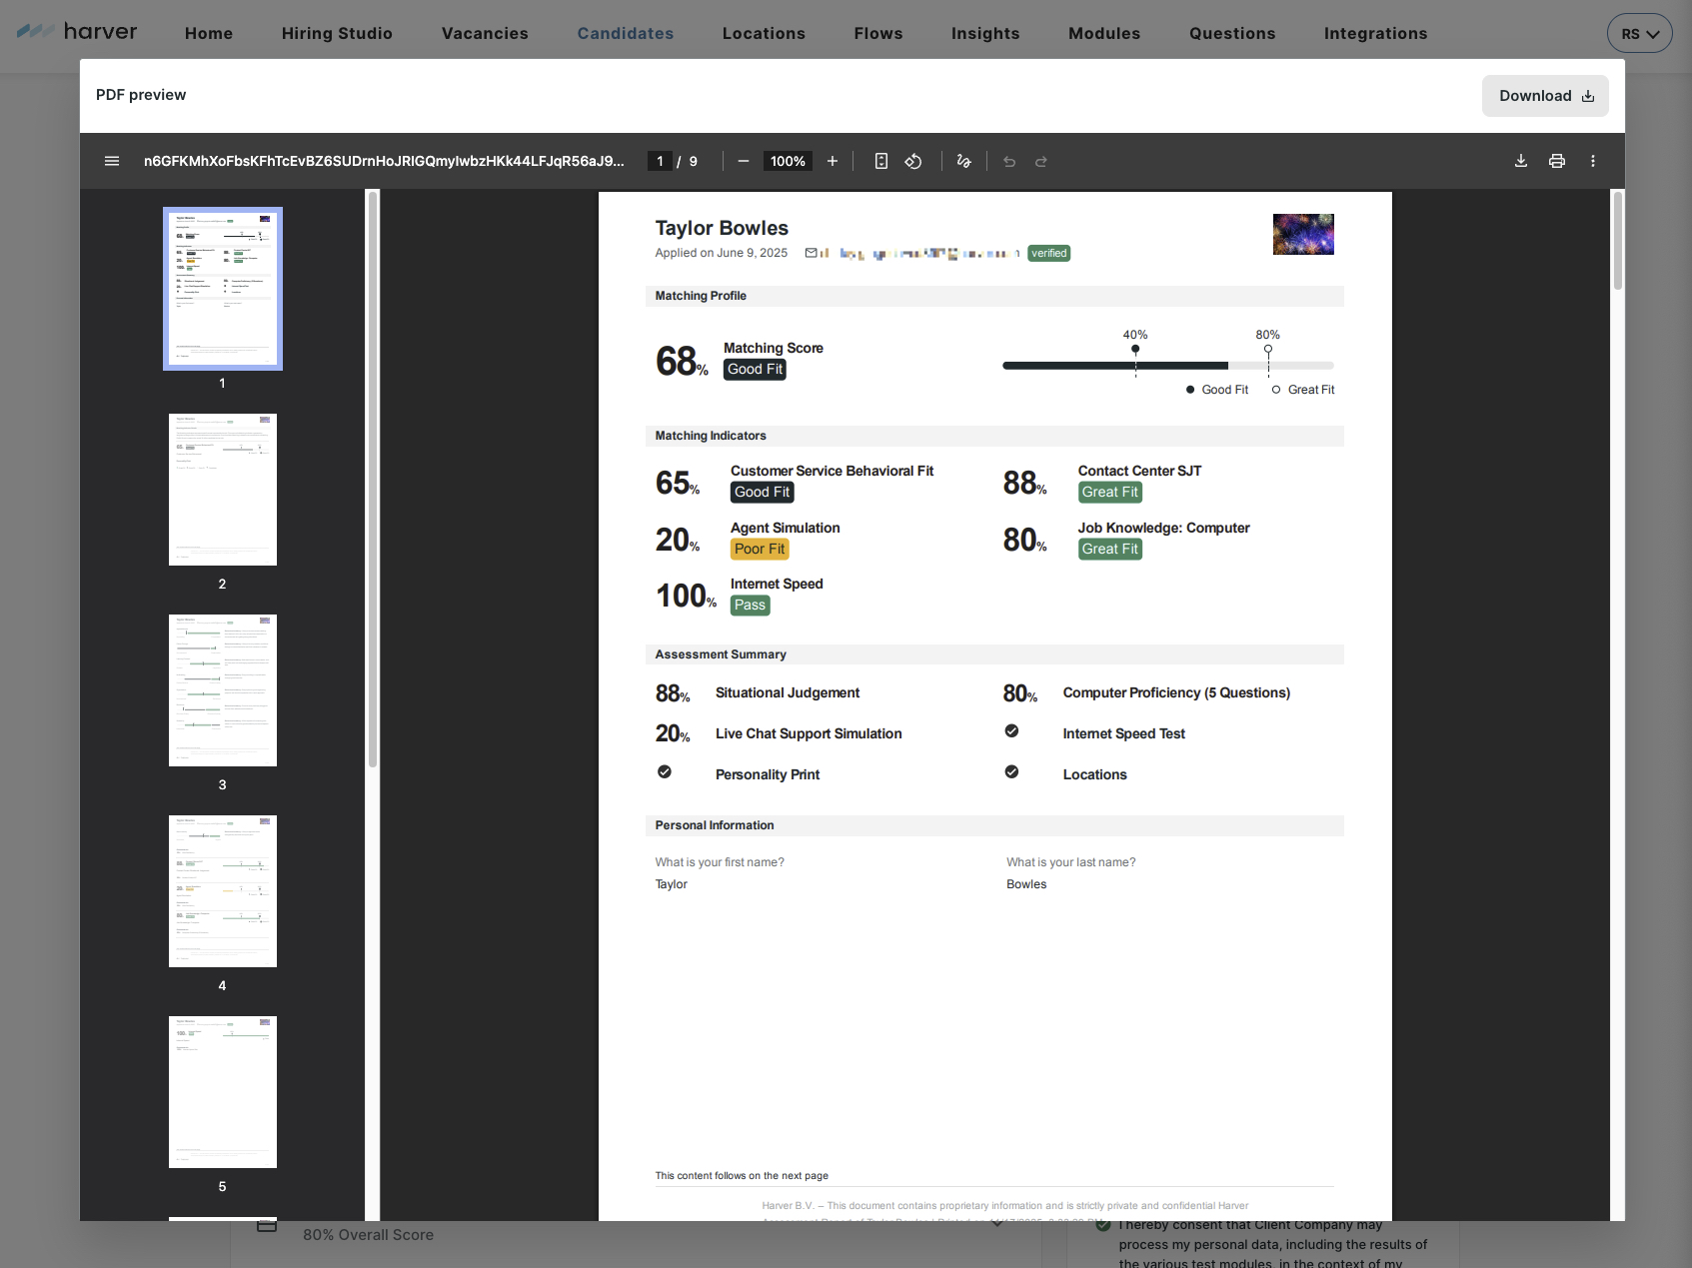
Task: Select page 3 thumbnail
Action: 223,690
